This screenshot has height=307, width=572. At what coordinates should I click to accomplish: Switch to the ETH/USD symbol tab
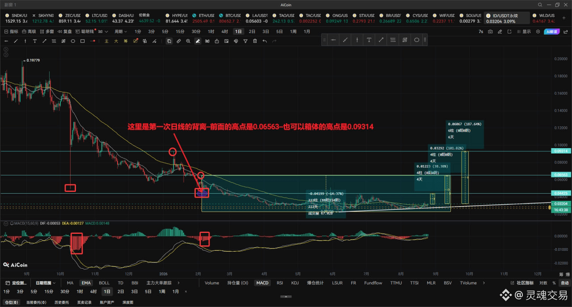click(x=203, y=18)
